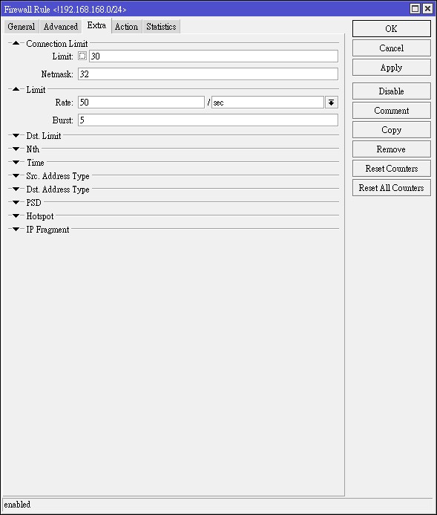Toggle the invert checkbox beside Limit
The image size is (437, 515).
coord(82,56)
